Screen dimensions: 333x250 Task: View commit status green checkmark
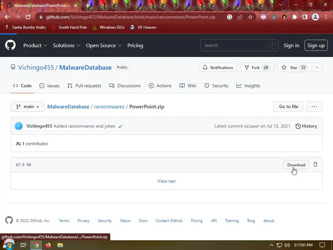(120, 126)
